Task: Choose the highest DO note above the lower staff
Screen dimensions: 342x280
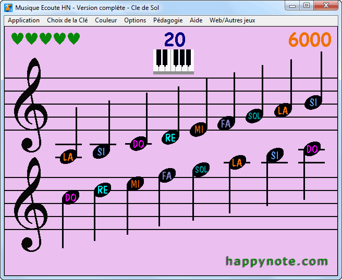Action: 312,149
